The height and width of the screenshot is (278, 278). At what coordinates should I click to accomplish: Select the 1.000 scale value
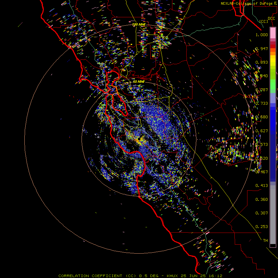pos(262,35)
